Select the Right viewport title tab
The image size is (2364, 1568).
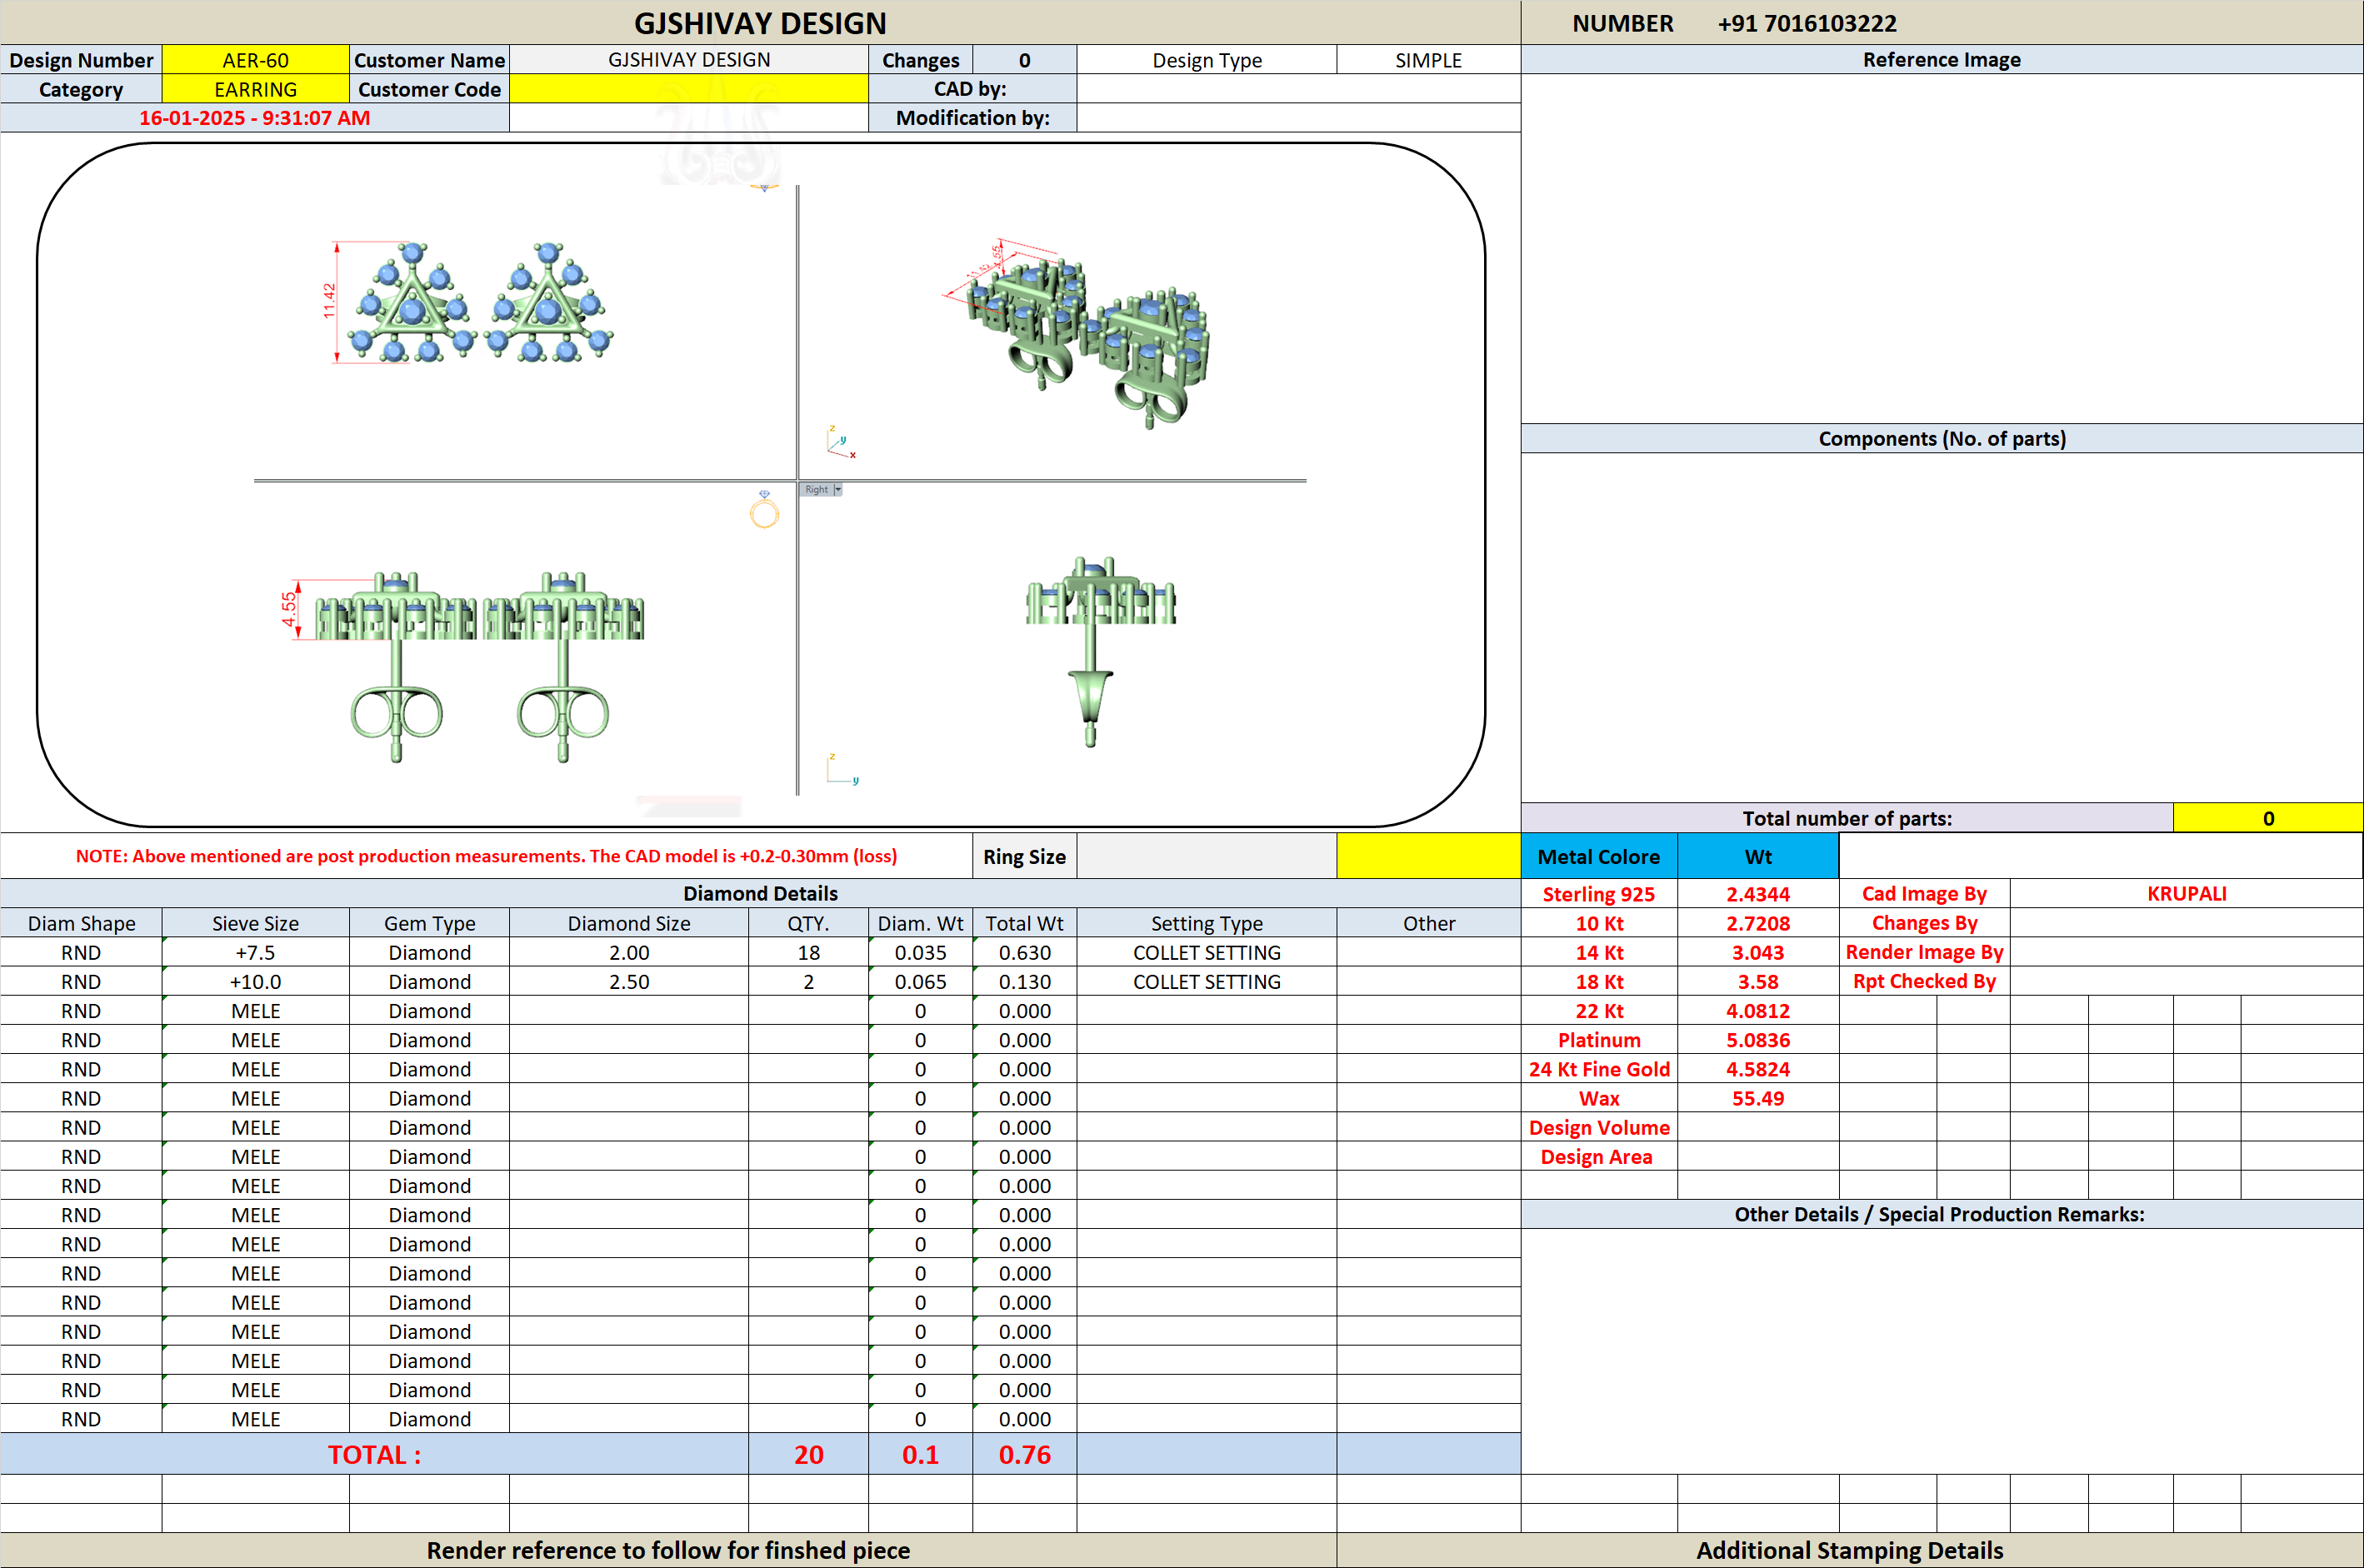pos(816,489)
